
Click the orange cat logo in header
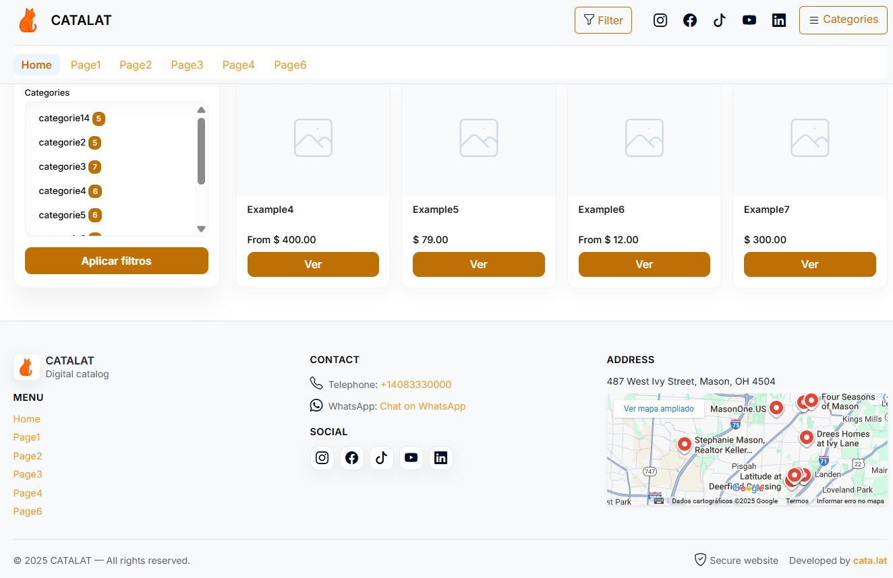(28, 20)
